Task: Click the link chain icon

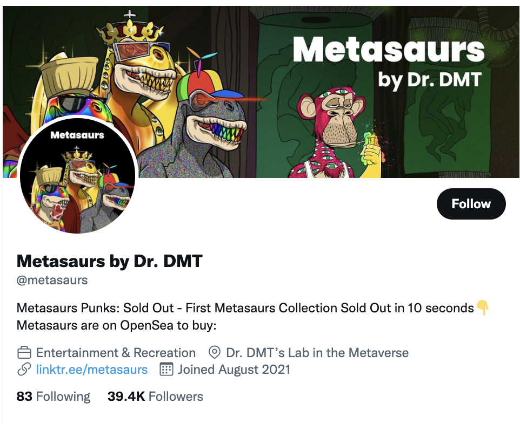Action: [24, 370]
